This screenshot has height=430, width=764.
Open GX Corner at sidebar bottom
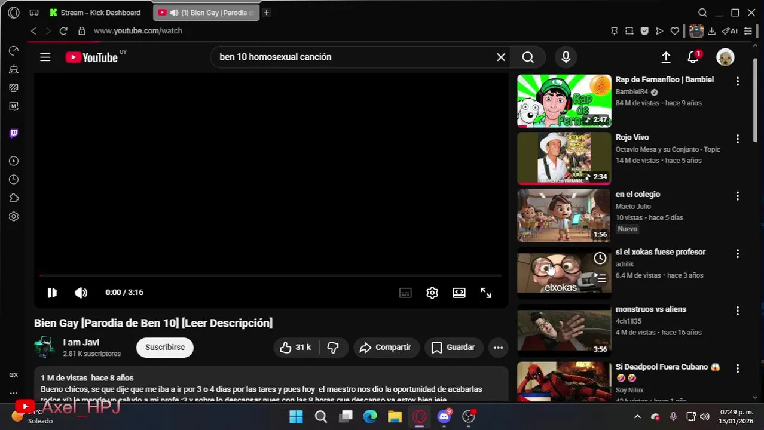click(x=14, y=375)
